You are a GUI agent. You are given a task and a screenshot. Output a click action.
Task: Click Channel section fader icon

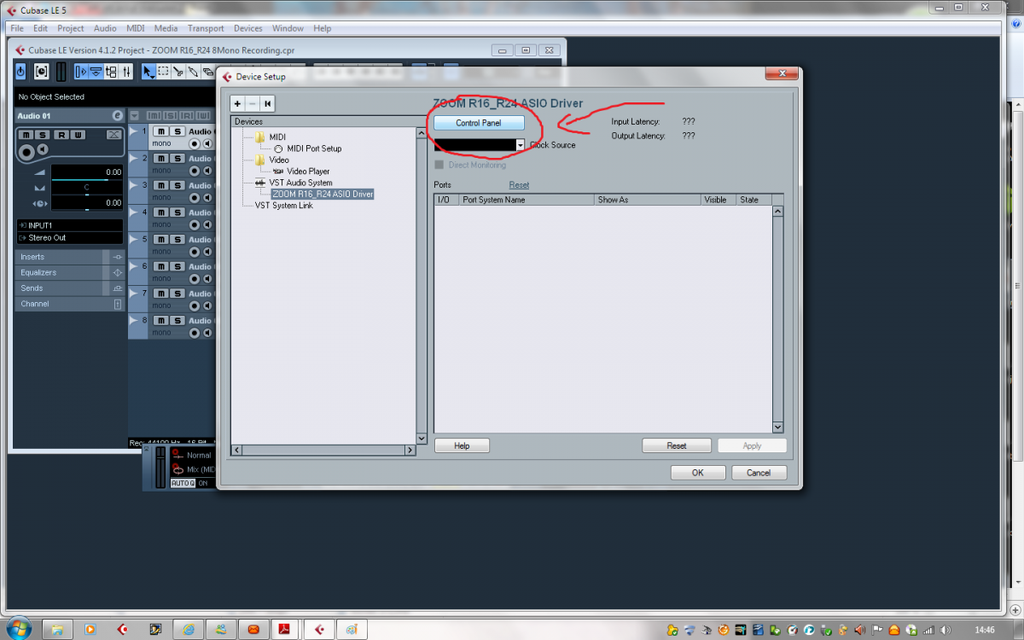(x=118, y=304)
